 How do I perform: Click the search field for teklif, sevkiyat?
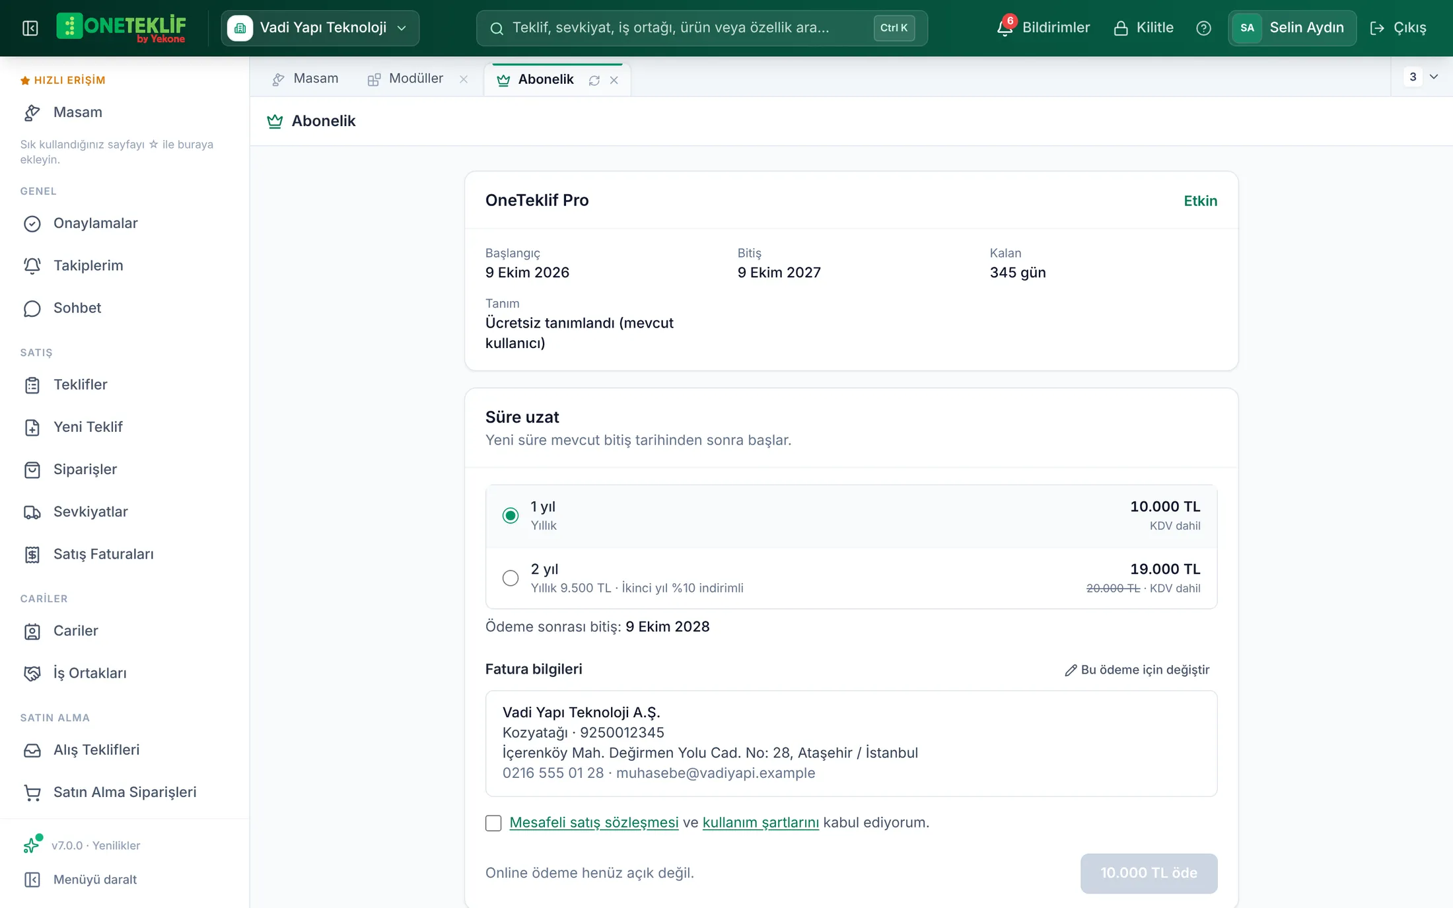(701, 28)
